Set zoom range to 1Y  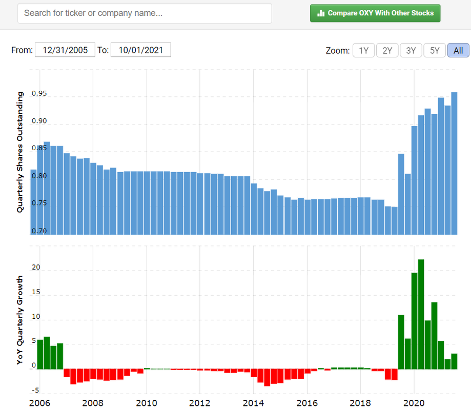pos(363,50)
